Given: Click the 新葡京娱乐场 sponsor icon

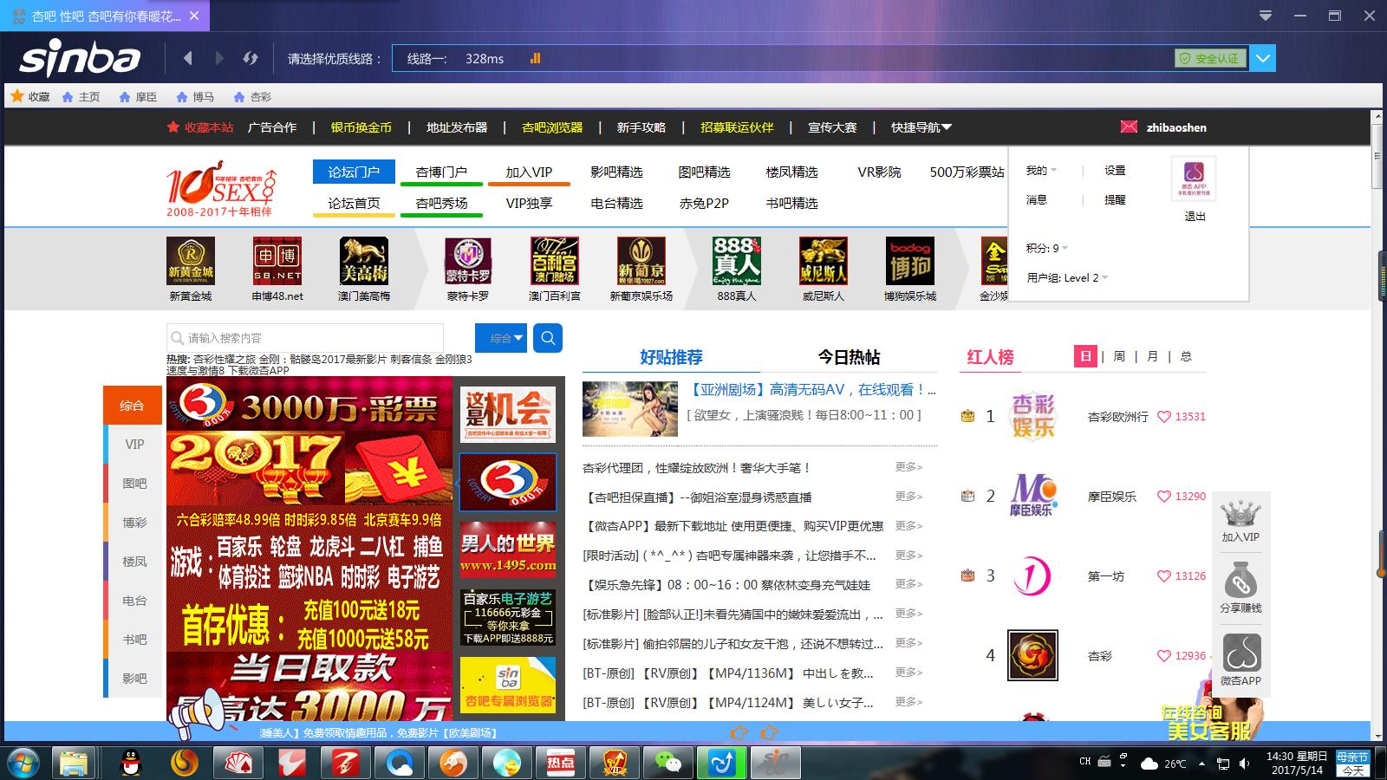Looking at the screenshot, I should click(641, 261).
